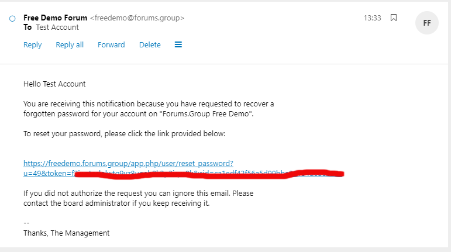Click the 'Hello Test Account' greeting line
This screenshot has width=451, height=252.
(x=54, y=84)
